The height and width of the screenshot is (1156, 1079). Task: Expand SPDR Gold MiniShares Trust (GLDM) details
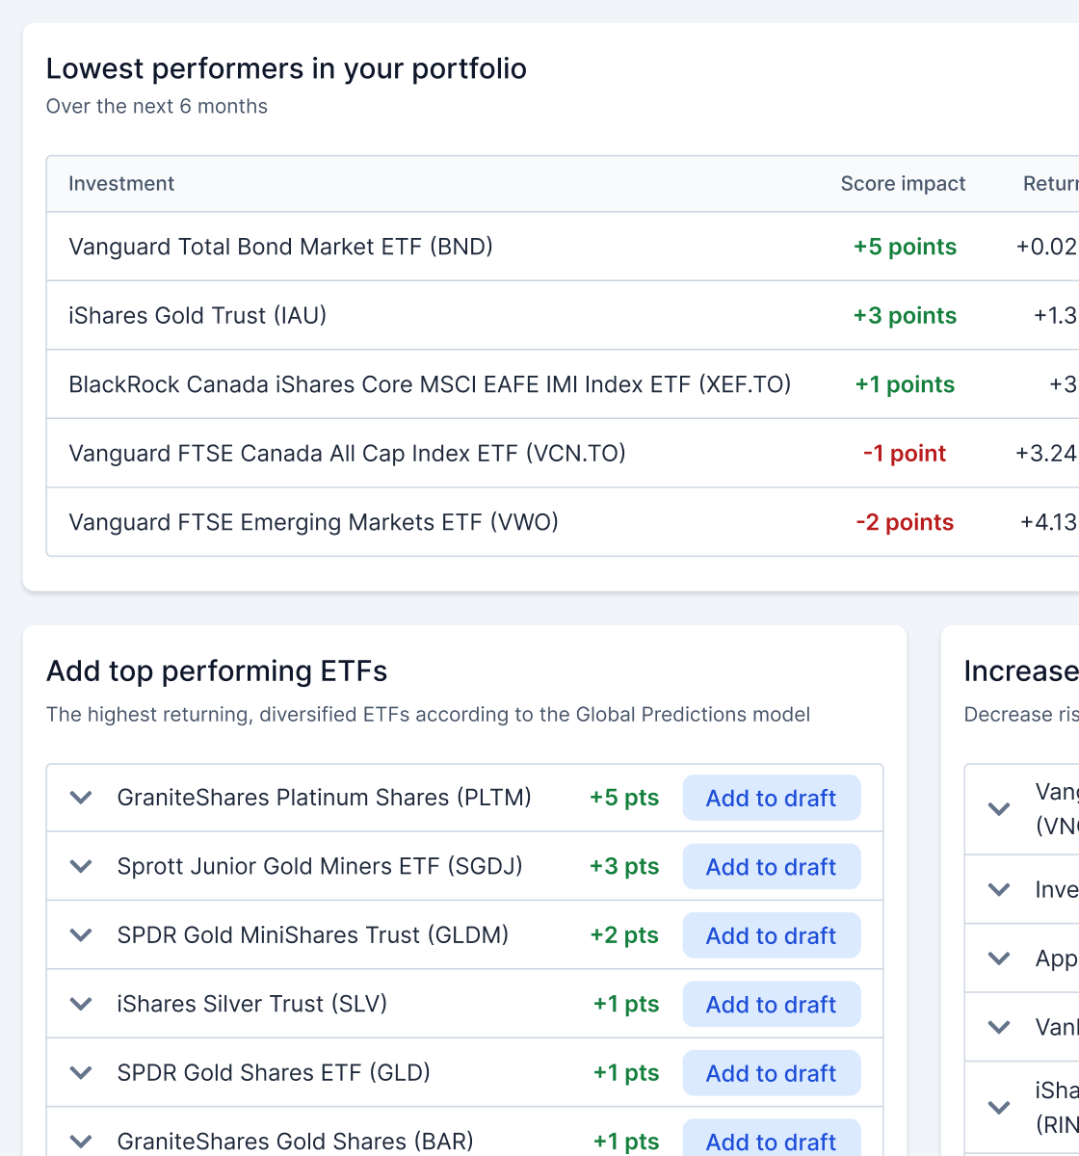coord(82,934)
